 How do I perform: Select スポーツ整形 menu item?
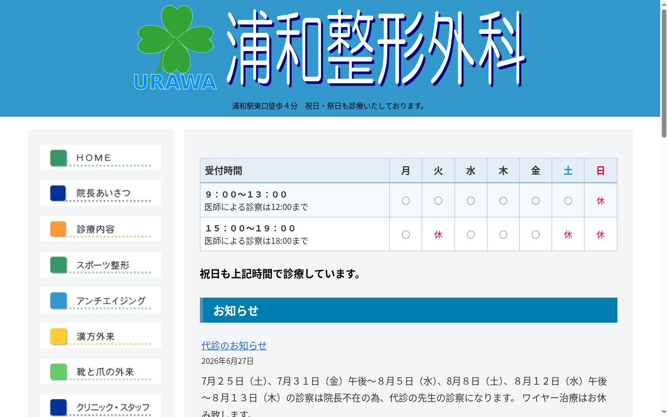[x=101, y=264]
